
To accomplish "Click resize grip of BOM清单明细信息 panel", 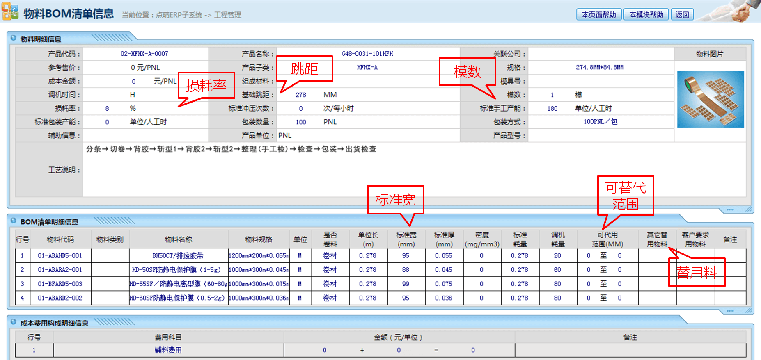I will [749, 310].
